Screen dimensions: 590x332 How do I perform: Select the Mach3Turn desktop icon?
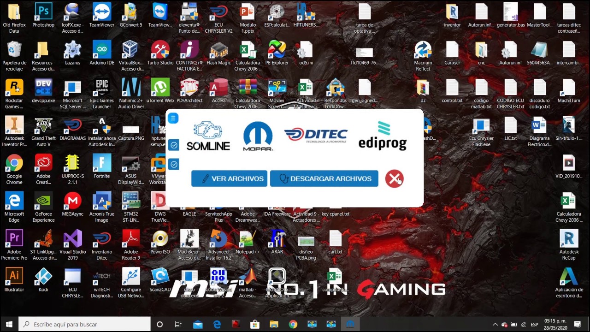tap(569, 91)
